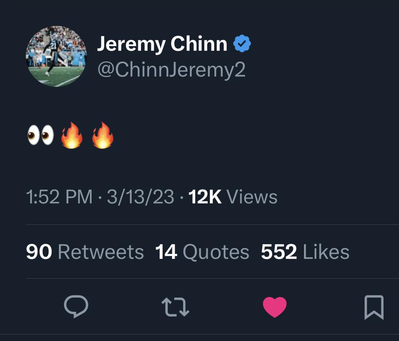This screenshot has width=399, height=341.
Task: Click the Retweets label
Action: click(101, 252)
